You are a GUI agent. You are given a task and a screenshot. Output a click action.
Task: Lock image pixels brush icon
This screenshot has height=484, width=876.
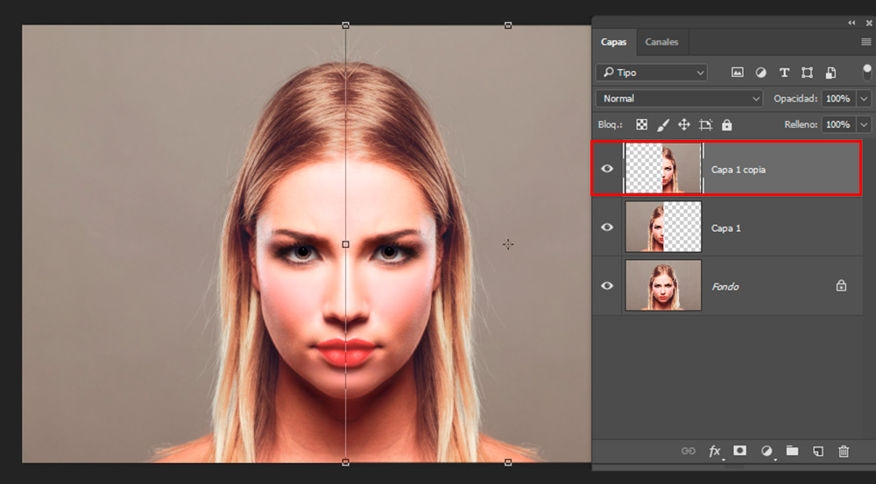663,125
